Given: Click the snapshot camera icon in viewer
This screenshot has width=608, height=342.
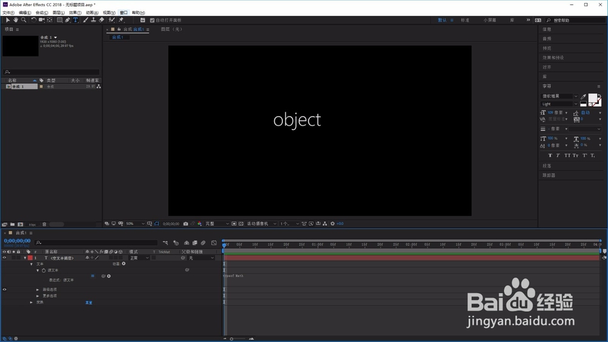Looking at the screenshot, I should [185, 224].
